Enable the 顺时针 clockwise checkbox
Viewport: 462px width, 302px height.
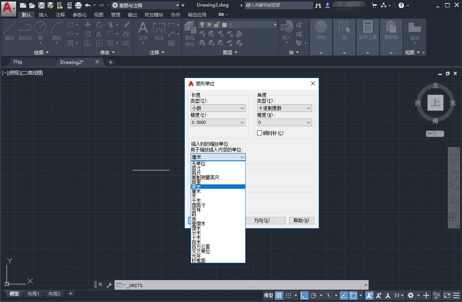tap(260, 133)
